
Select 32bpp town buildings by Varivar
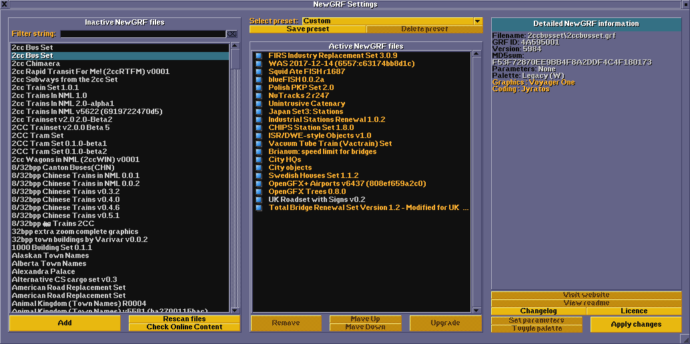tap(119, 240)
